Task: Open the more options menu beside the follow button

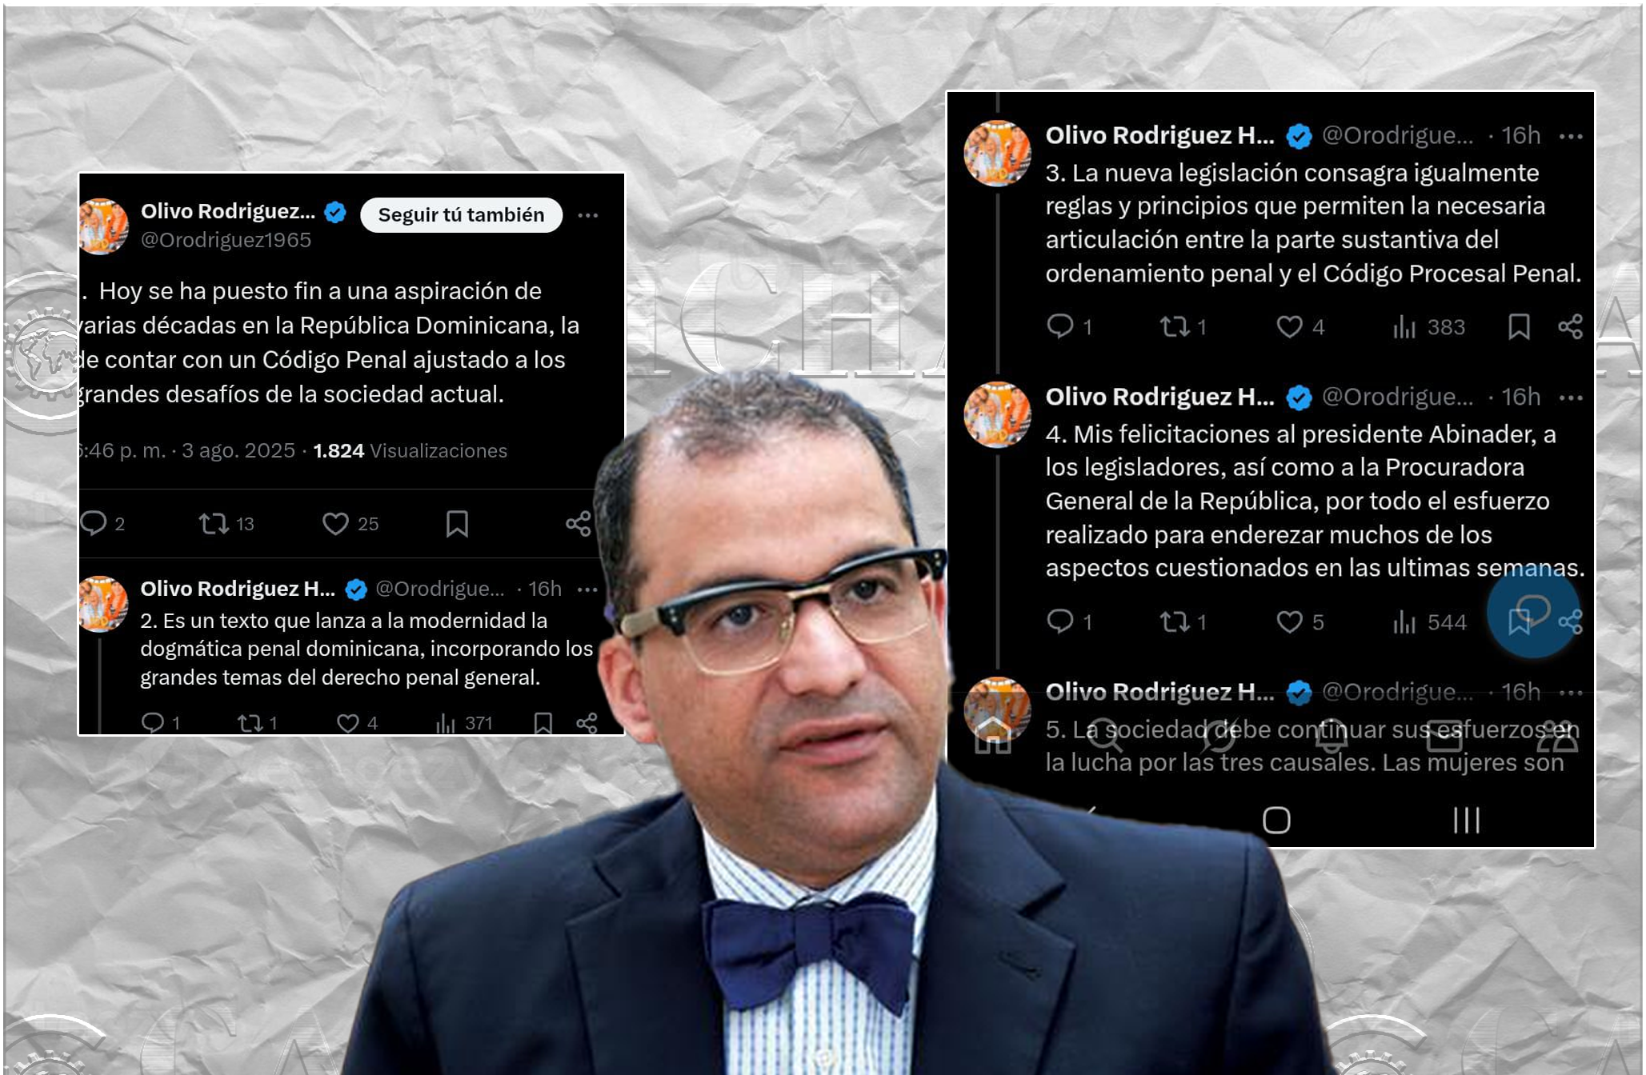Action: pos(588,215)
